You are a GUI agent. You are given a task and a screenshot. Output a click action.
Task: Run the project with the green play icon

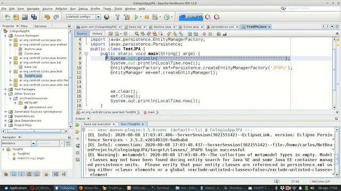click(x=136, y=17)
